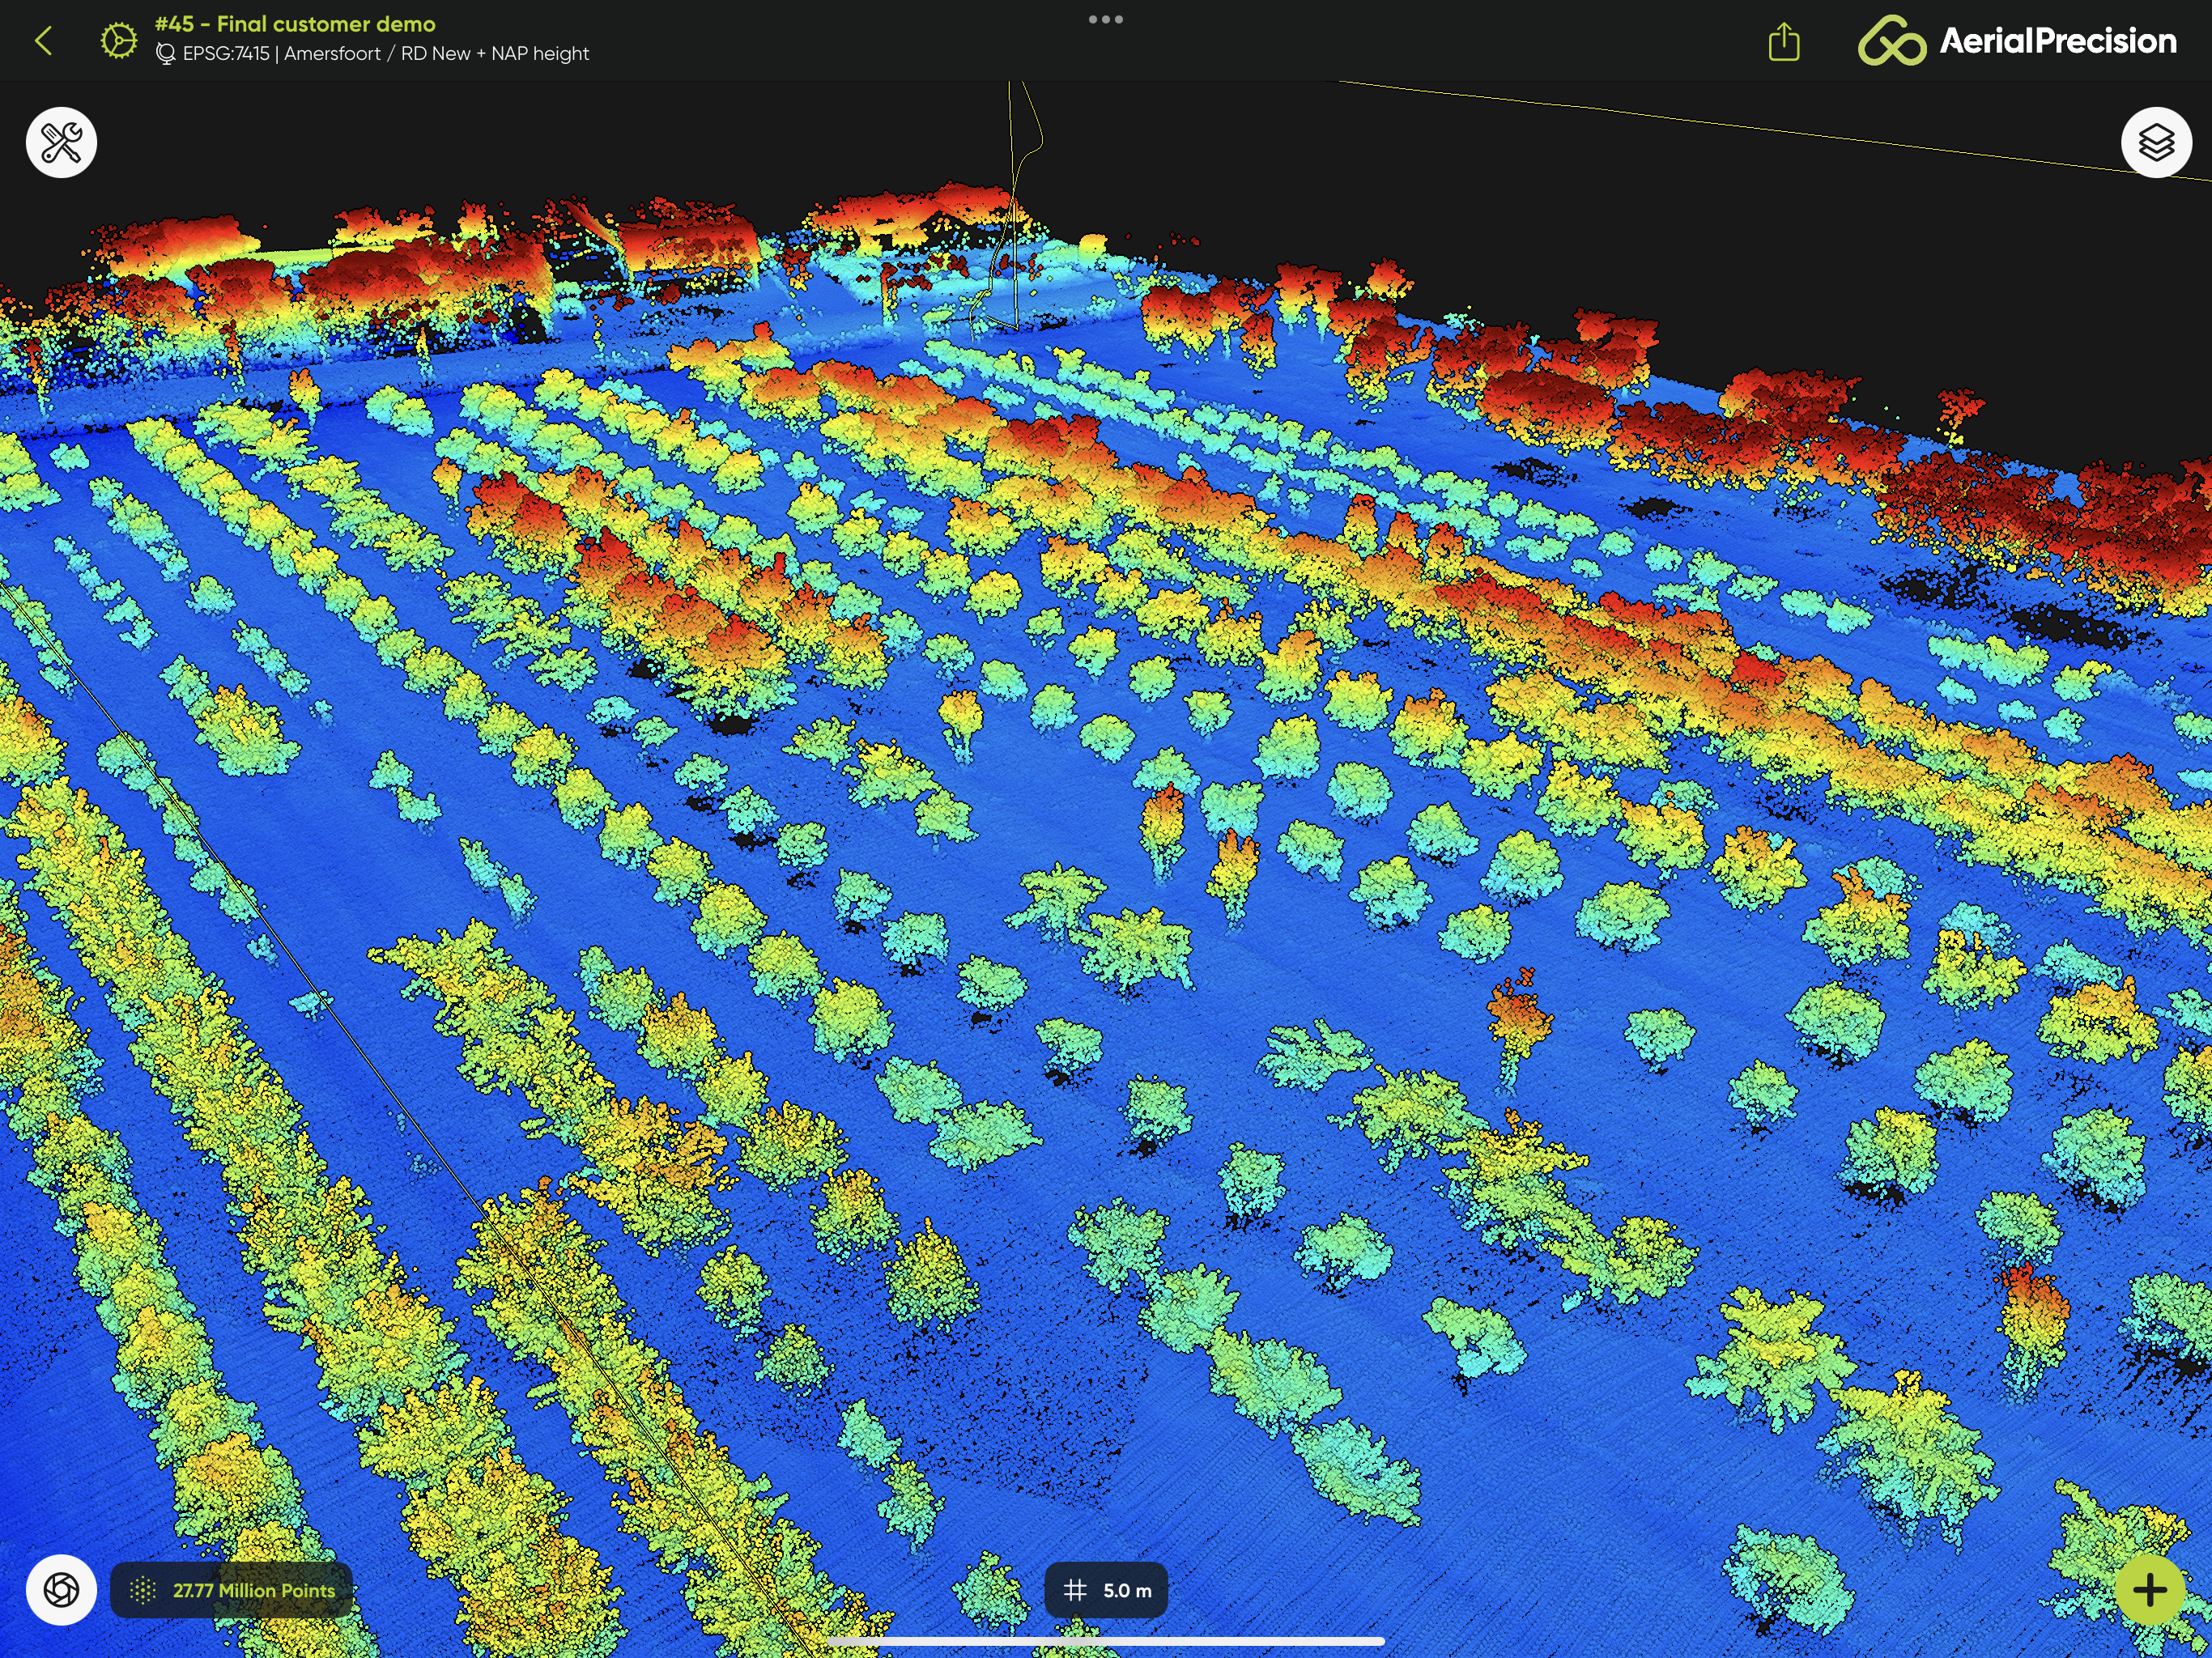
Task: Open the layers stack panel
Action: pos(2156,143)
